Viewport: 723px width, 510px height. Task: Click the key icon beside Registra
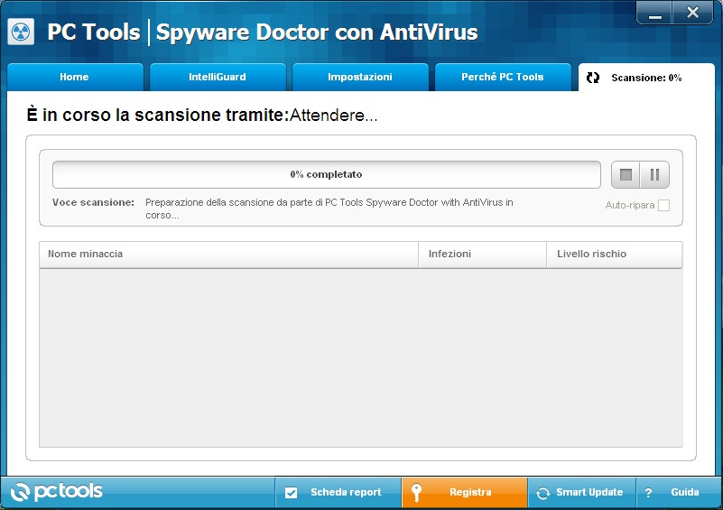point(416,493)
